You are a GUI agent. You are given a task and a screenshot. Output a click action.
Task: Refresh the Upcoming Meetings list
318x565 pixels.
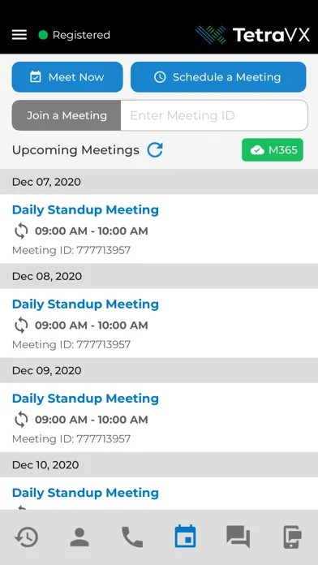[x=155, y=149]
